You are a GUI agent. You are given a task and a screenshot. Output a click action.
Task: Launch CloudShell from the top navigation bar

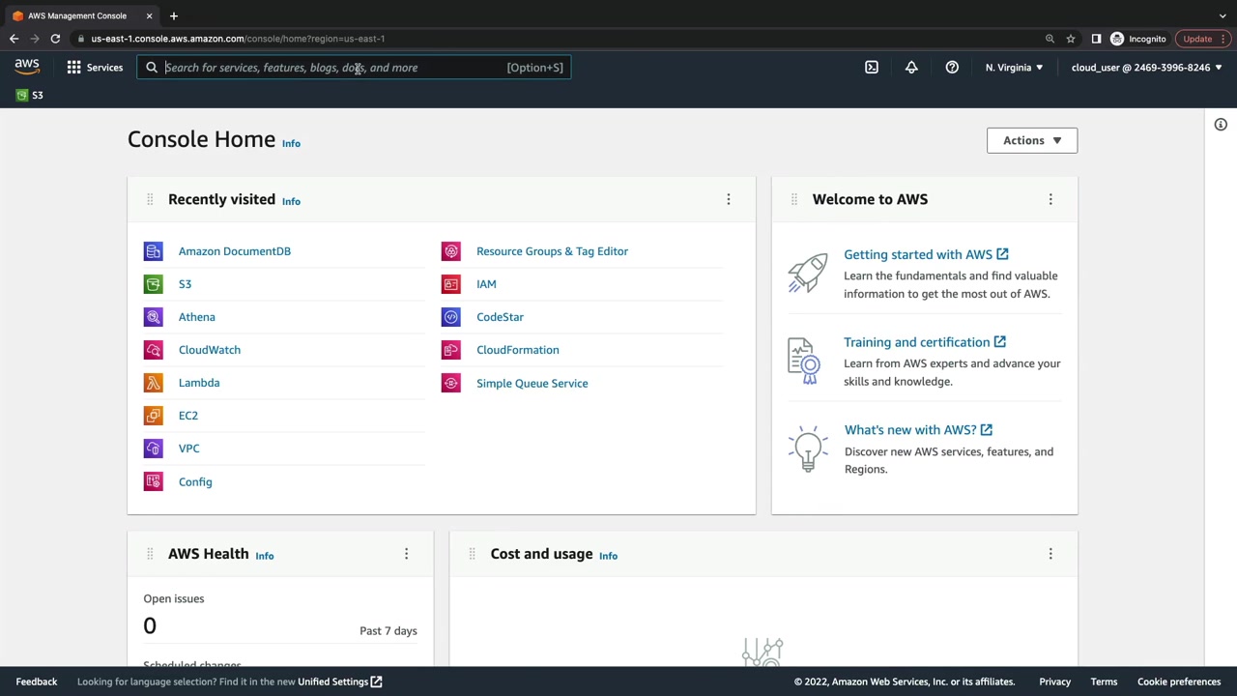[872, 68]
